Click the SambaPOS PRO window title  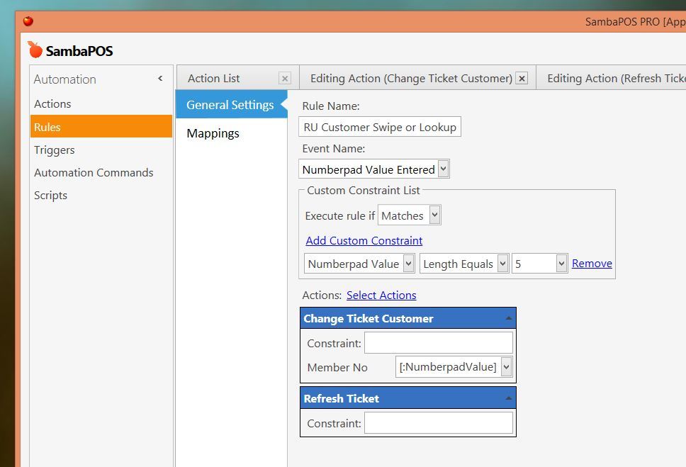[635, 21]
